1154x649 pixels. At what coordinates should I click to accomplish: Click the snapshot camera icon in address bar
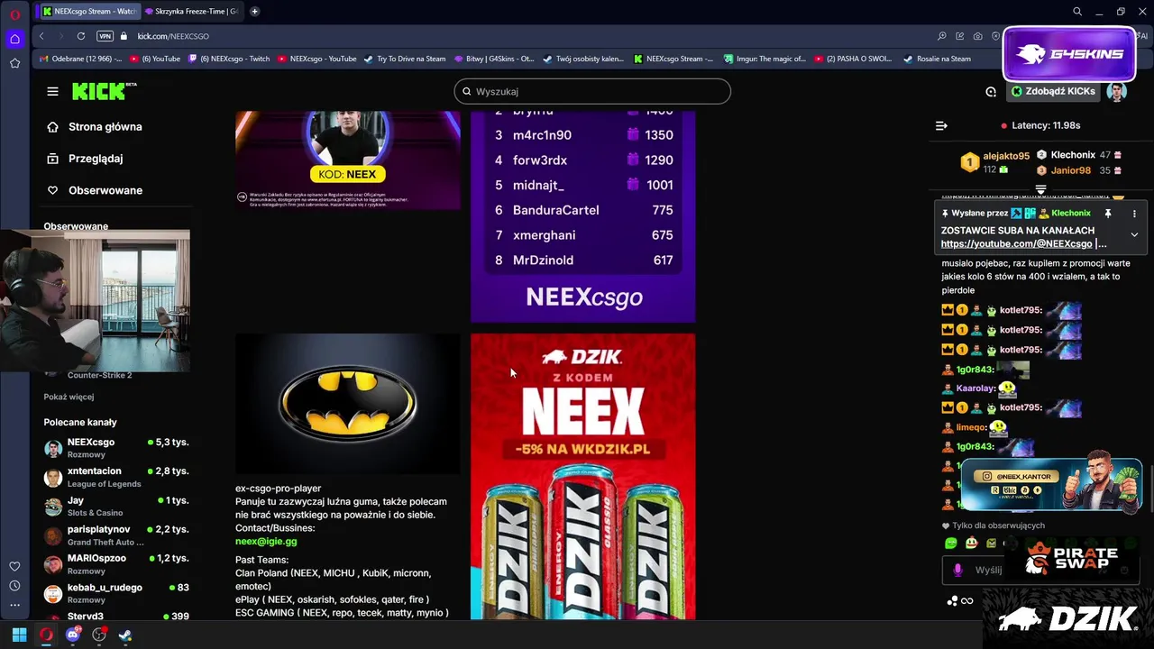978,36
